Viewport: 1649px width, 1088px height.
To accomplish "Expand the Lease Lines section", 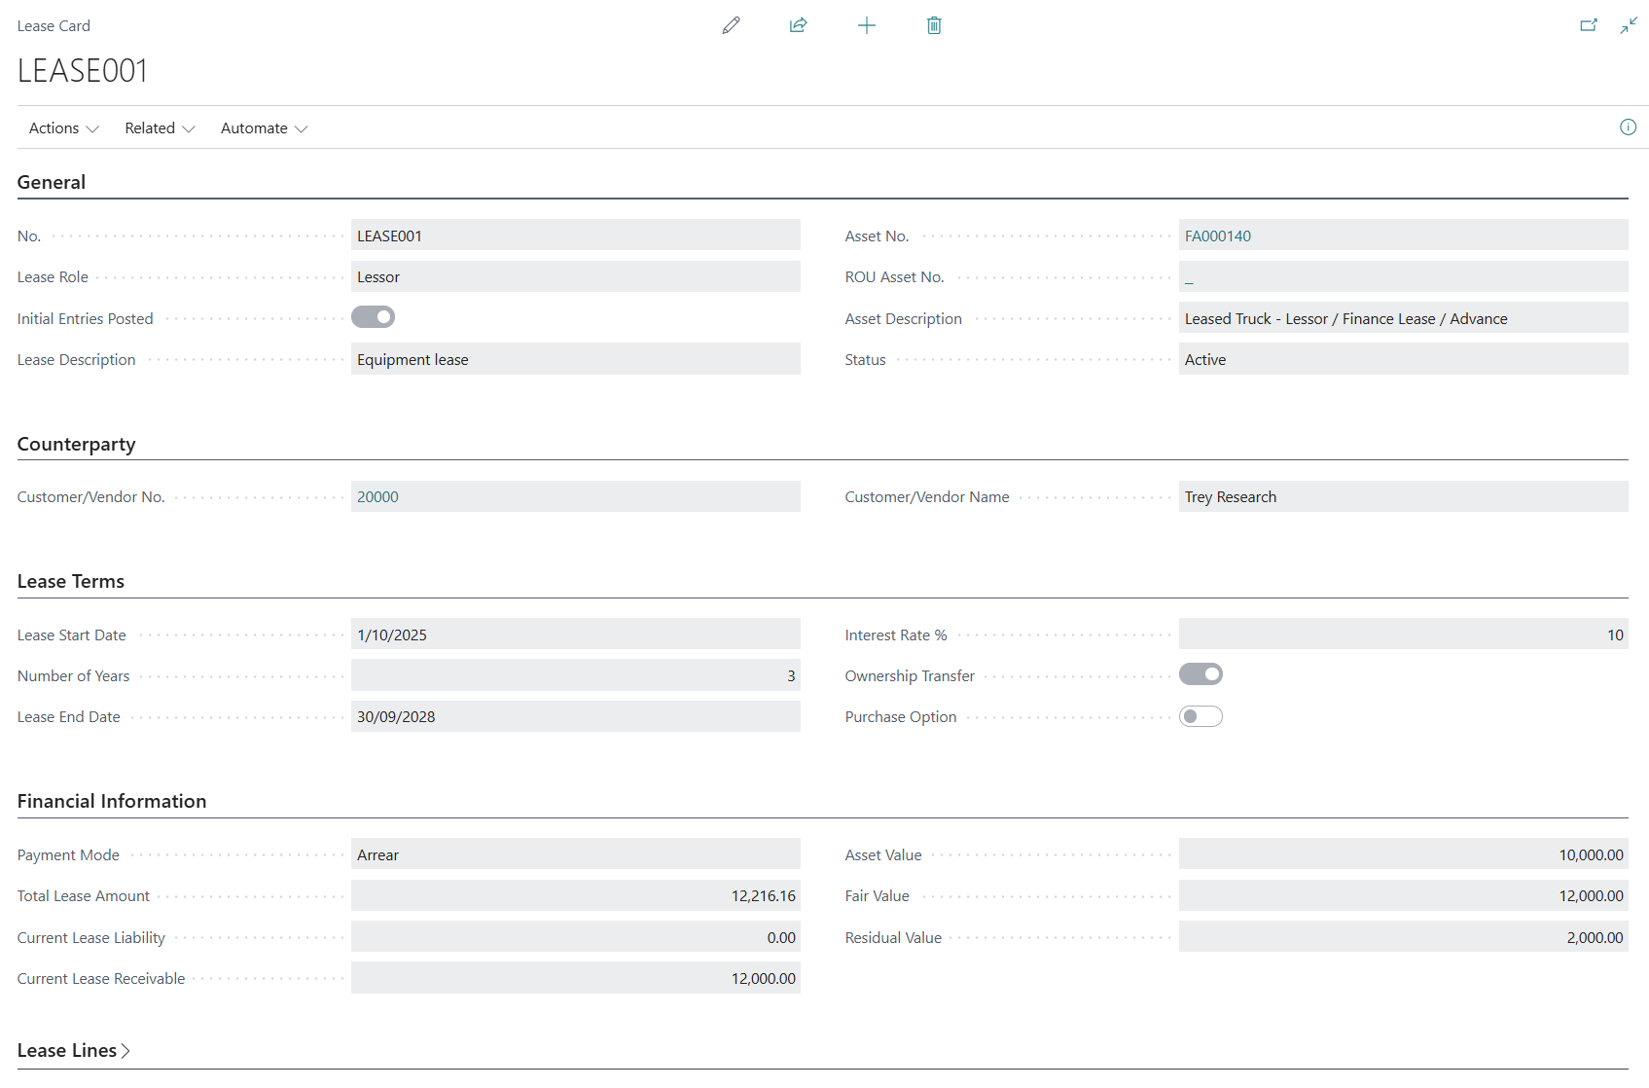I will coord(74,1050).
